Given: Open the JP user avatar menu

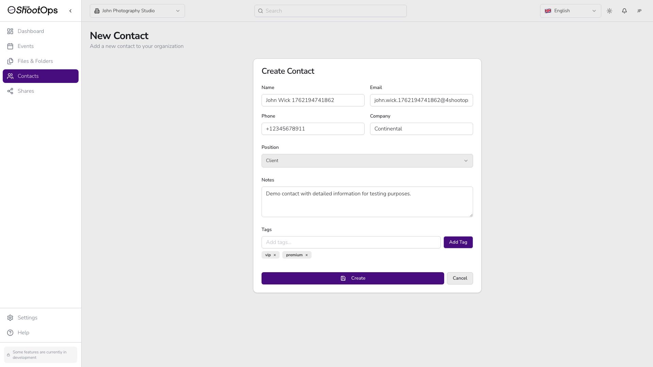Looking at the screenshot, I should pyautogui.click(x=639, y=11).
